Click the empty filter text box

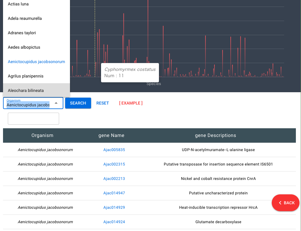coord(33,119)
